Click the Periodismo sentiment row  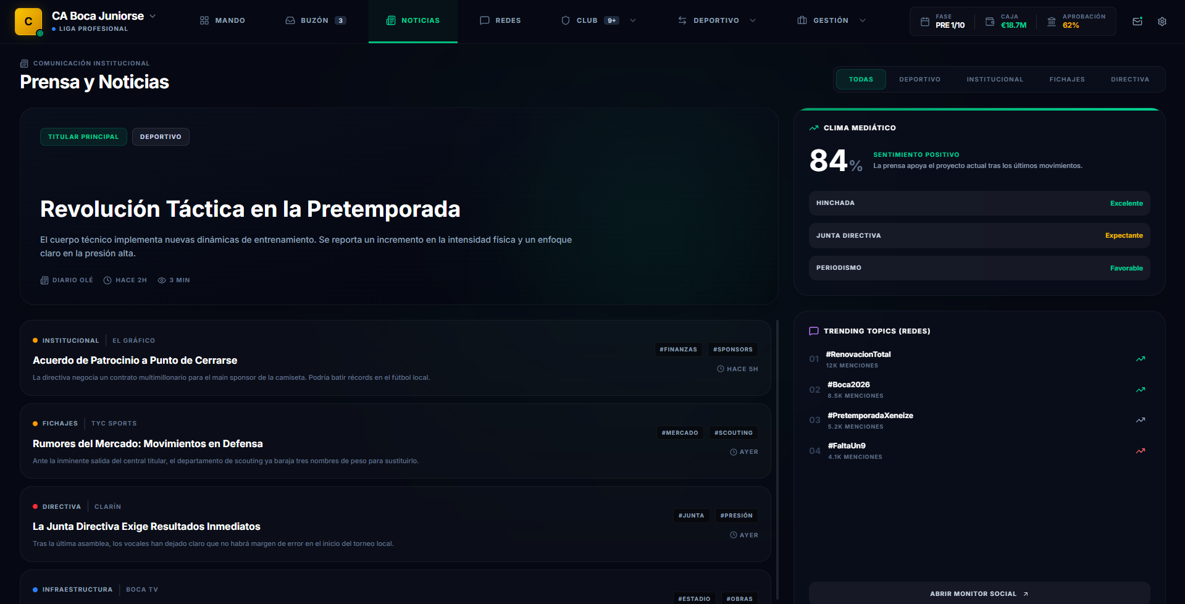[979, 268]
